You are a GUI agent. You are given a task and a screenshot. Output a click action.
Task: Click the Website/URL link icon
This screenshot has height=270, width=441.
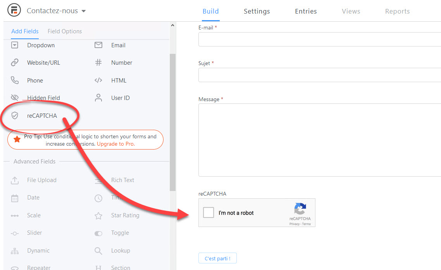pyautogui.click(x=15, y=63)
